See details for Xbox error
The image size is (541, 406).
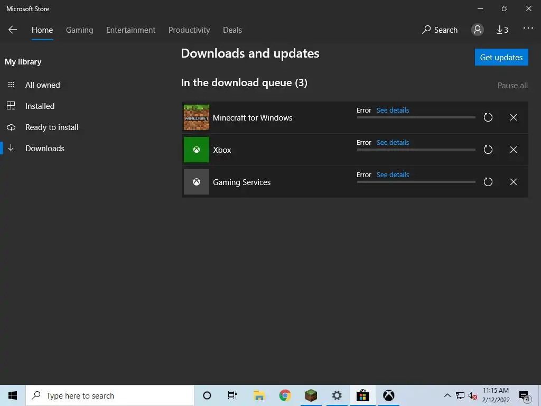coord(393,143)
